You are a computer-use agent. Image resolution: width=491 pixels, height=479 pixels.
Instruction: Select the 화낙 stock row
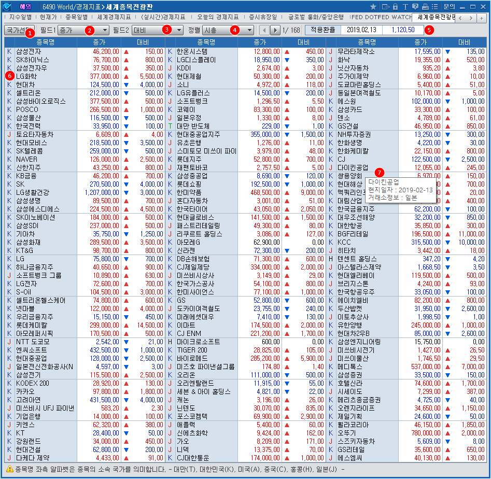(x=406, y=60)
